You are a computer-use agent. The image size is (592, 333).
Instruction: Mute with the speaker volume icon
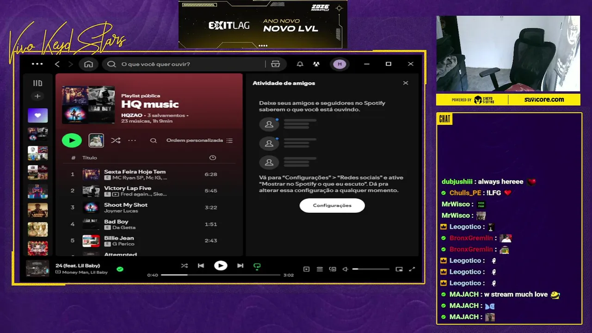(x=345, y=269)
